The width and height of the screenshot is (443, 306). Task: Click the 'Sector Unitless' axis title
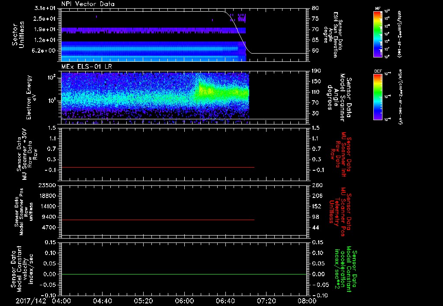[x=18, y=35]
